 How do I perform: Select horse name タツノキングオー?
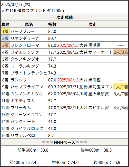(27, 59)
